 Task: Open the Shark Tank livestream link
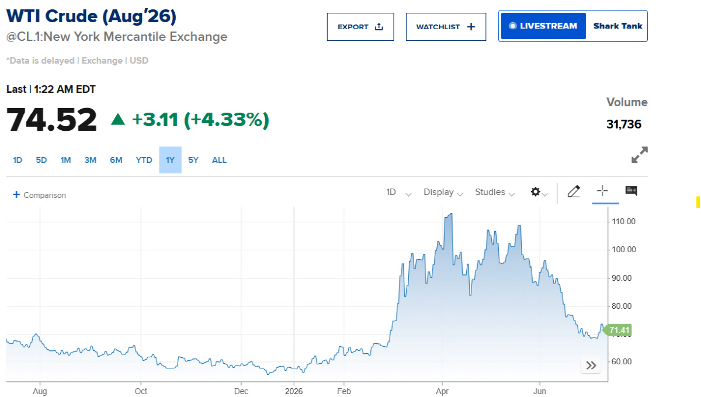(x=617, y=26)
